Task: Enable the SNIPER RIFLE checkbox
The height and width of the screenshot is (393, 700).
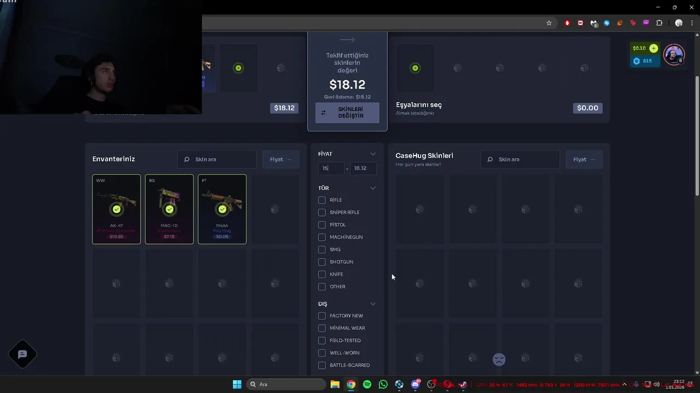Action: 322,212
